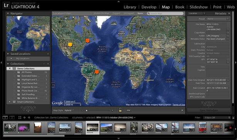Click the yellow map pin over United States
Viewport: 237px width, 140px height.
70,44
